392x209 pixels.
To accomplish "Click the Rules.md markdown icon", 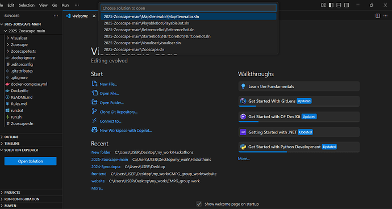I will tap(7, 104).
